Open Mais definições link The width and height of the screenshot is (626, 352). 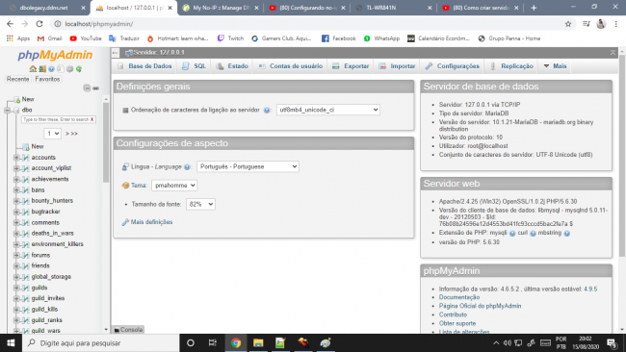click(x=151, y=222)
